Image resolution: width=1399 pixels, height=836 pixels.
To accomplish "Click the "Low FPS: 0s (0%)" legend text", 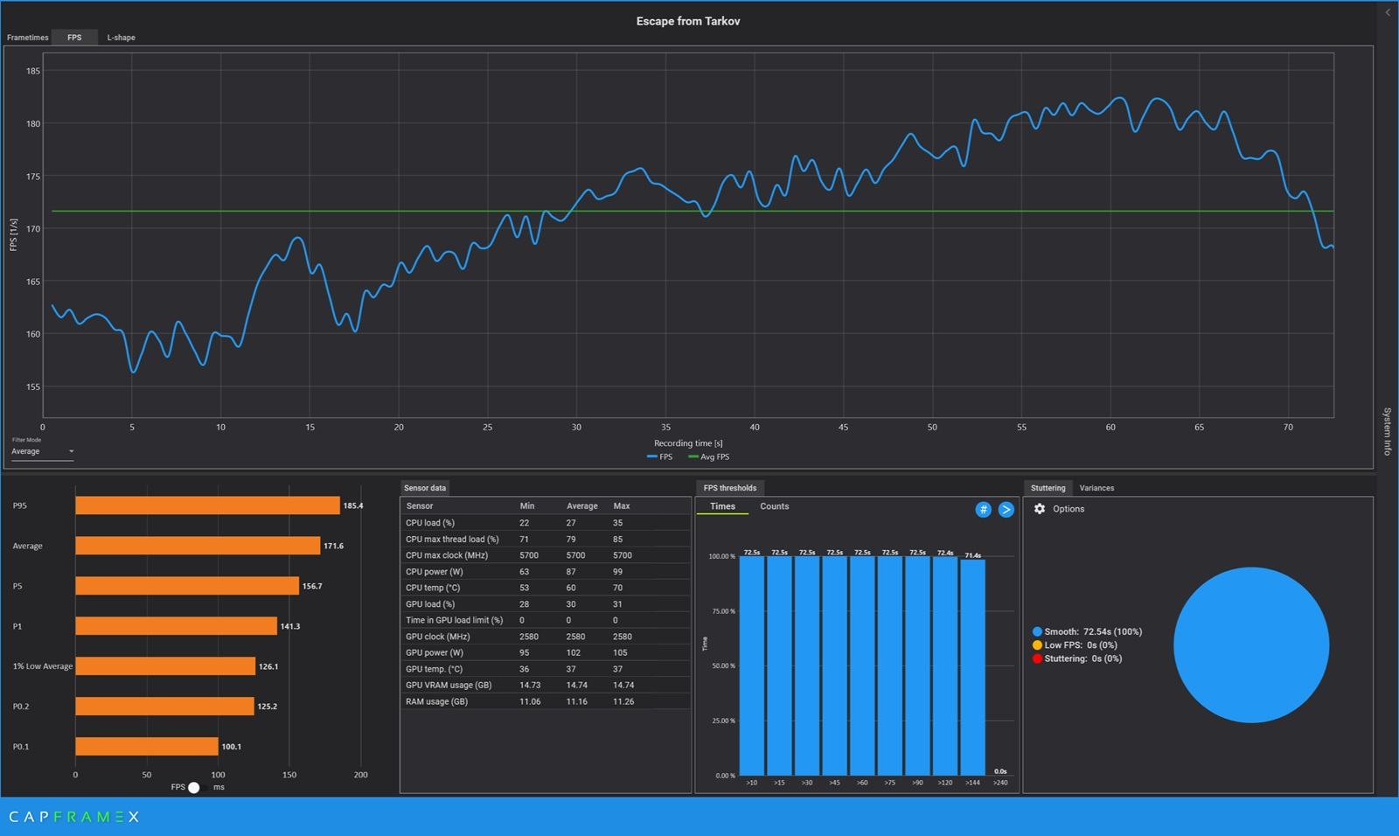I will [x=1081, y=645].
